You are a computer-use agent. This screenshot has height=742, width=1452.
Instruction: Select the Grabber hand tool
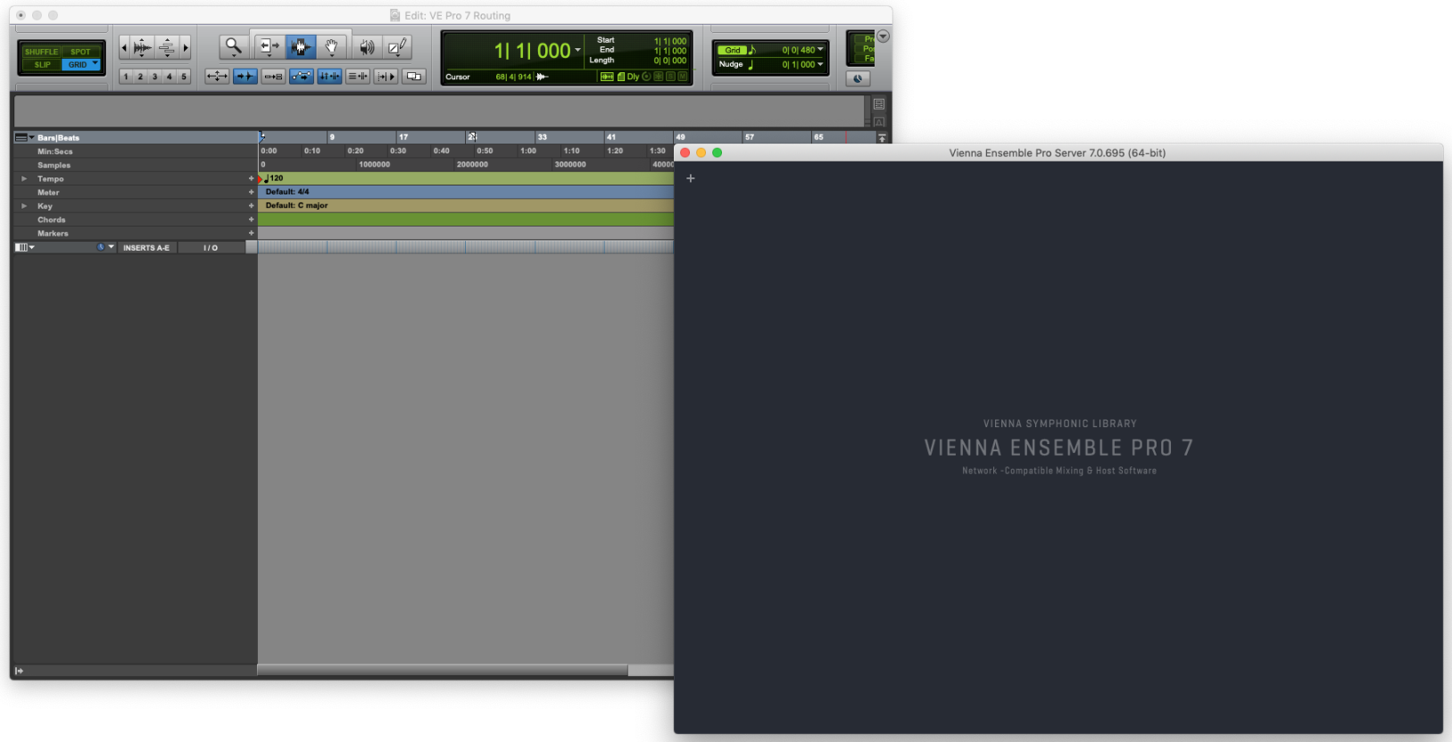coord(331,46)
